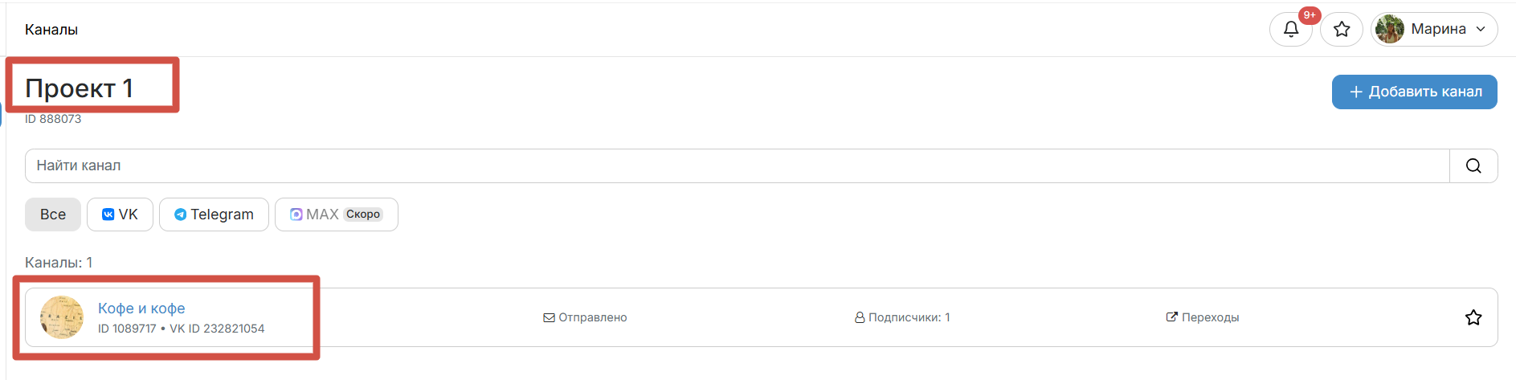Open the Кофе и кофе channel link
Screen dimensions: 1516x380
141,308
